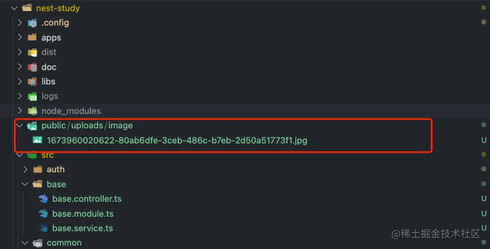Click the .config folder gear icon
The image size is (490, 249).
point(32,23)
